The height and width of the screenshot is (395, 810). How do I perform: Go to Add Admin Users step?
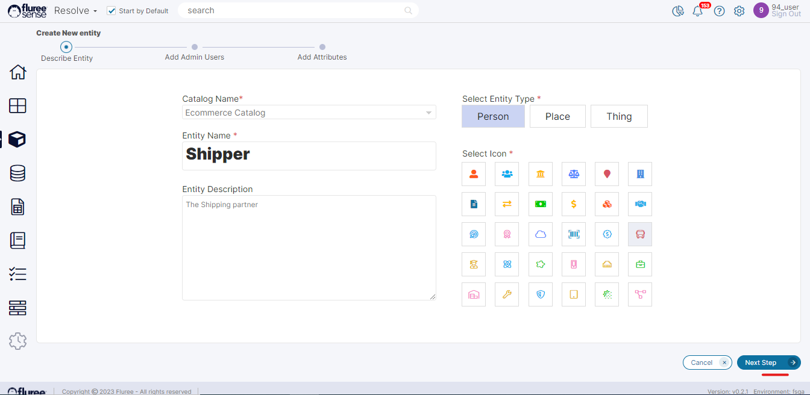click(x=195, y=48)
